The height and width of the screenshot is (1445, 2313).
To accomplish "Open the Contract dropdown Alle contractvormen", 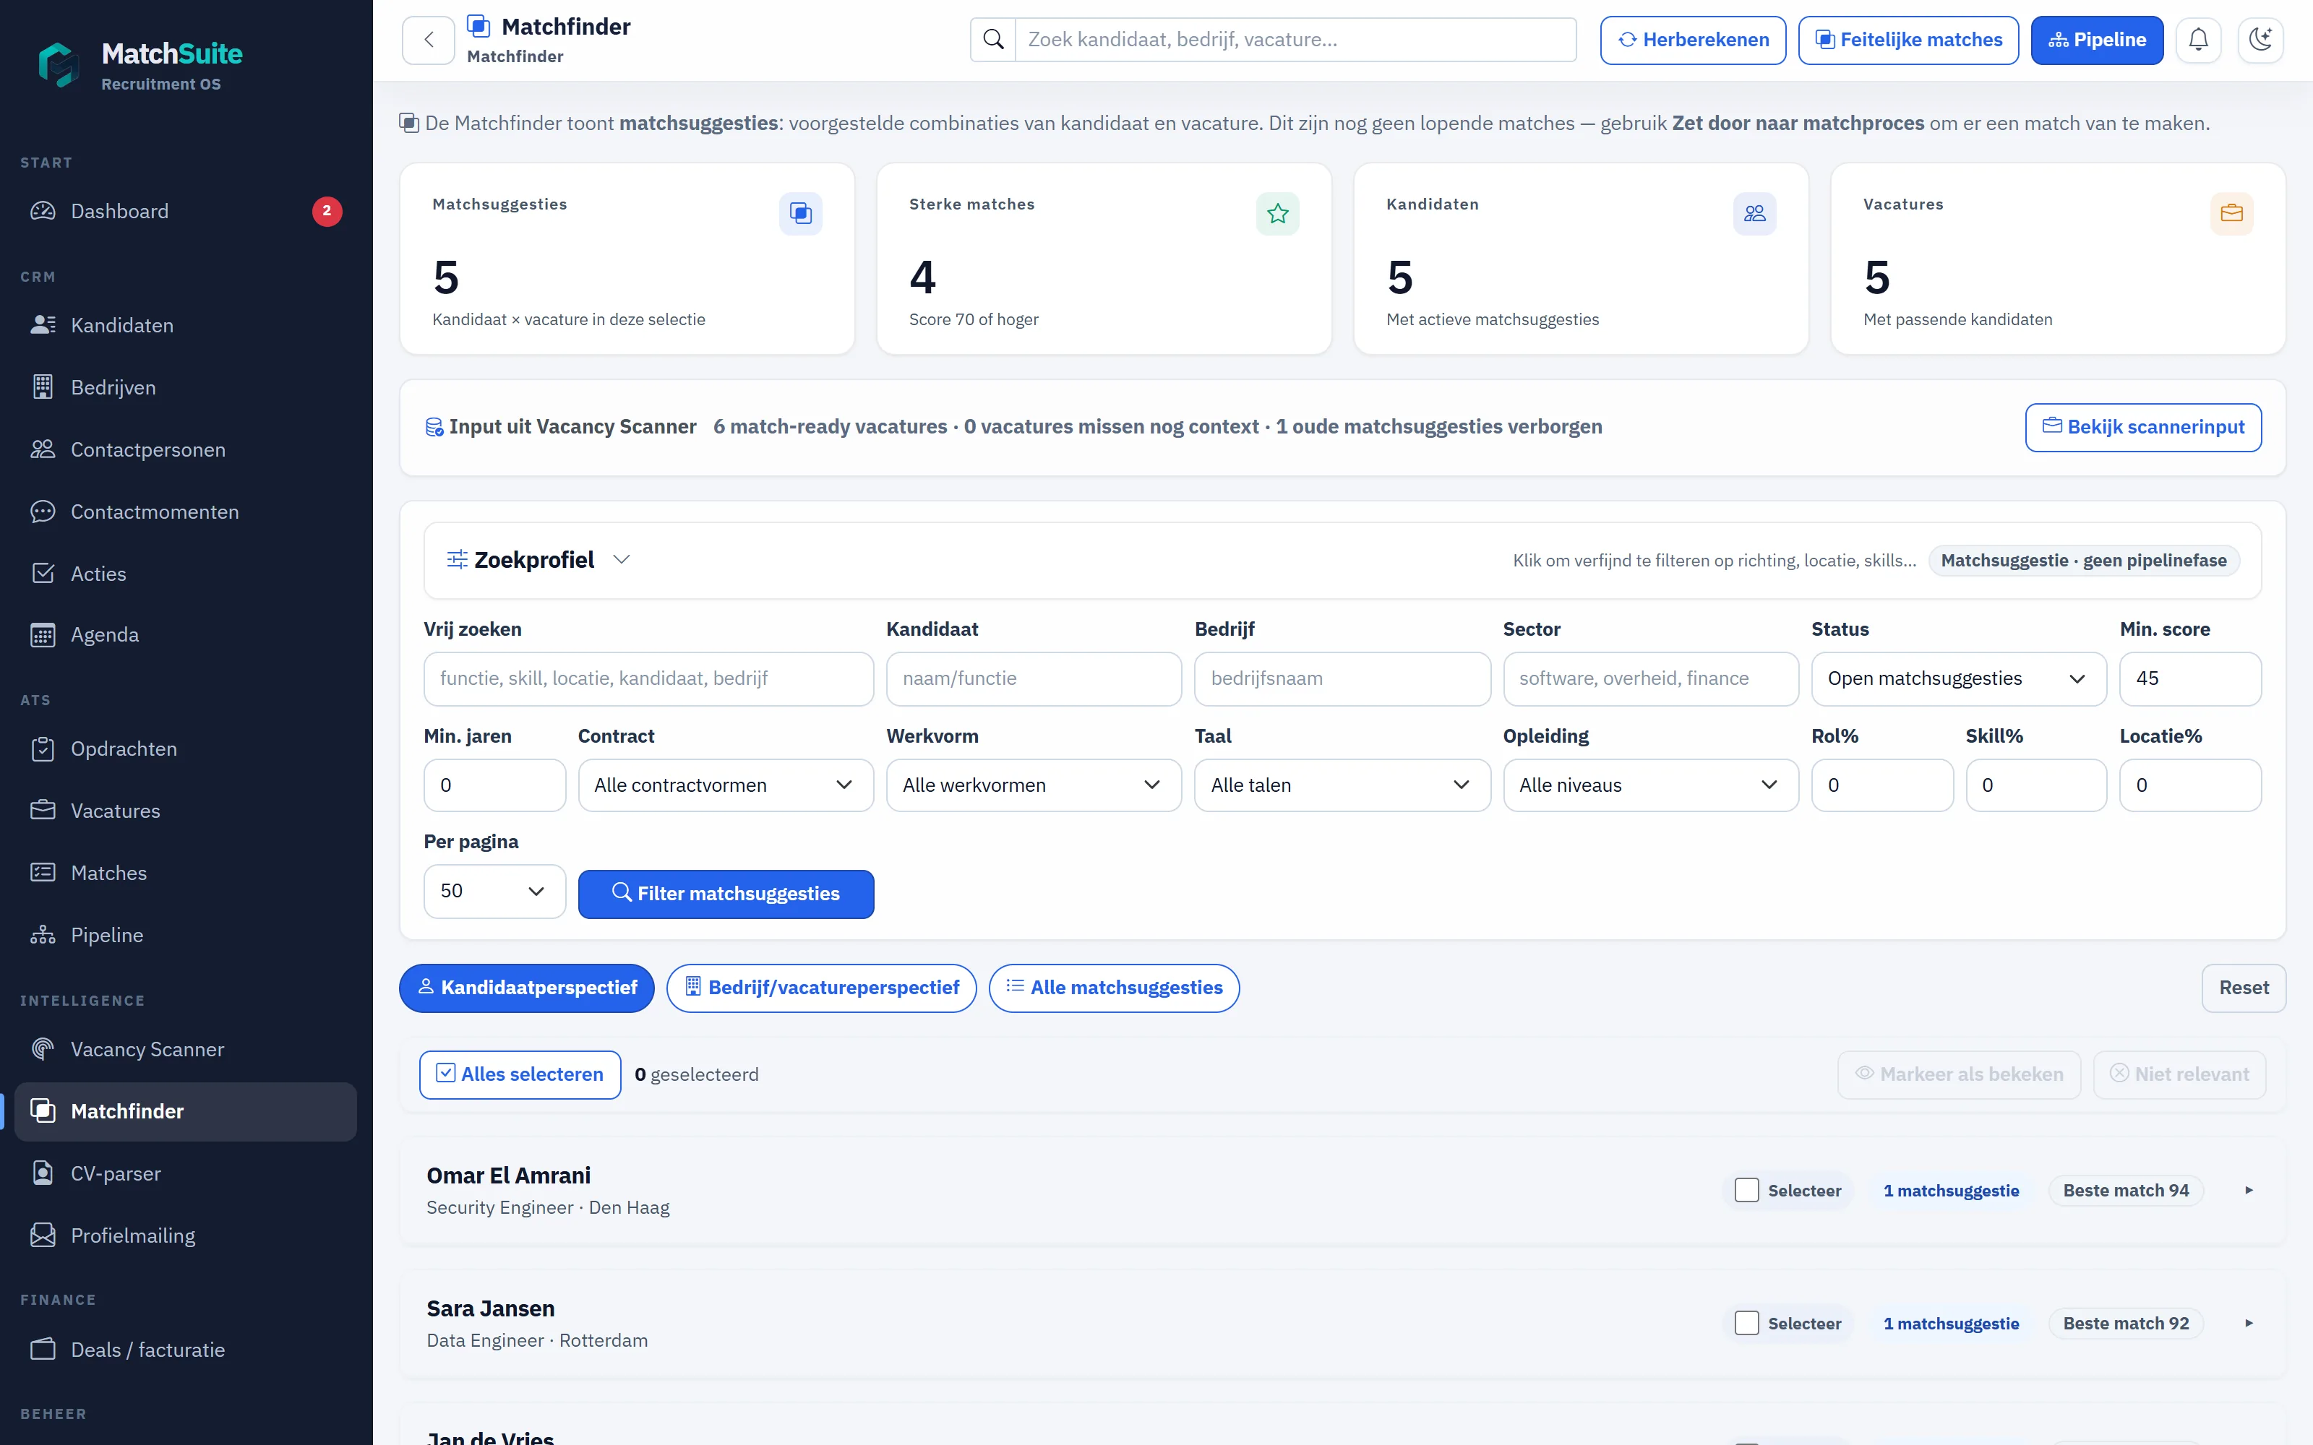I will pos(726,785).
